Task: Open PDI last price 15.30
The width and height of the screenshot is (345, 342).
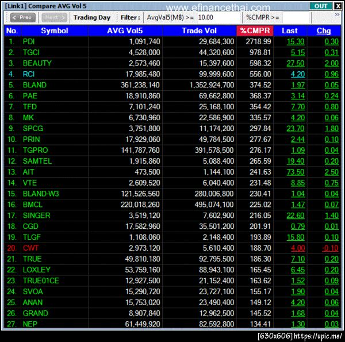Action: (296, 41)
